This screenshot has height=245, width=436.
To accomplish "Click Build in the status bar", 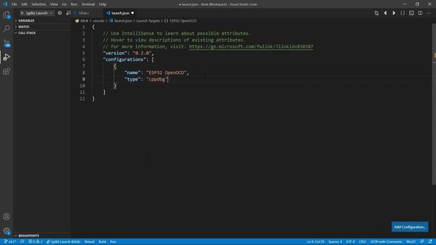I will pyautogui.click(x=102, y=242).
